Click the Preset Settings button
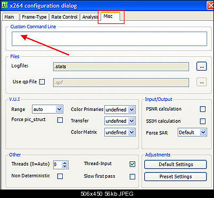 [x=176, y=177]
